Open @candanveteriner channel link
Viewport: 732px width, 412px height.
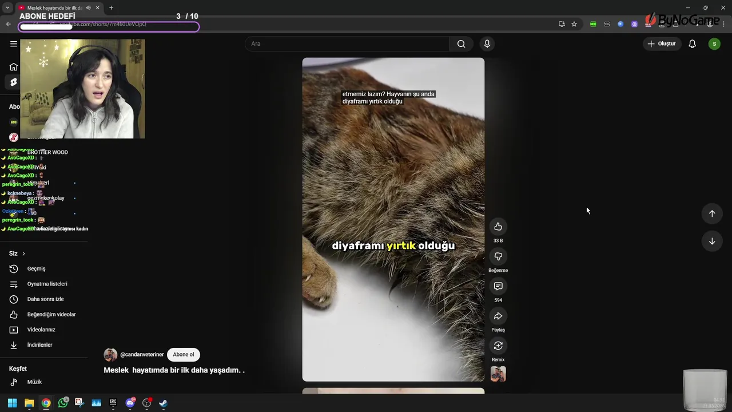(142, 355)
